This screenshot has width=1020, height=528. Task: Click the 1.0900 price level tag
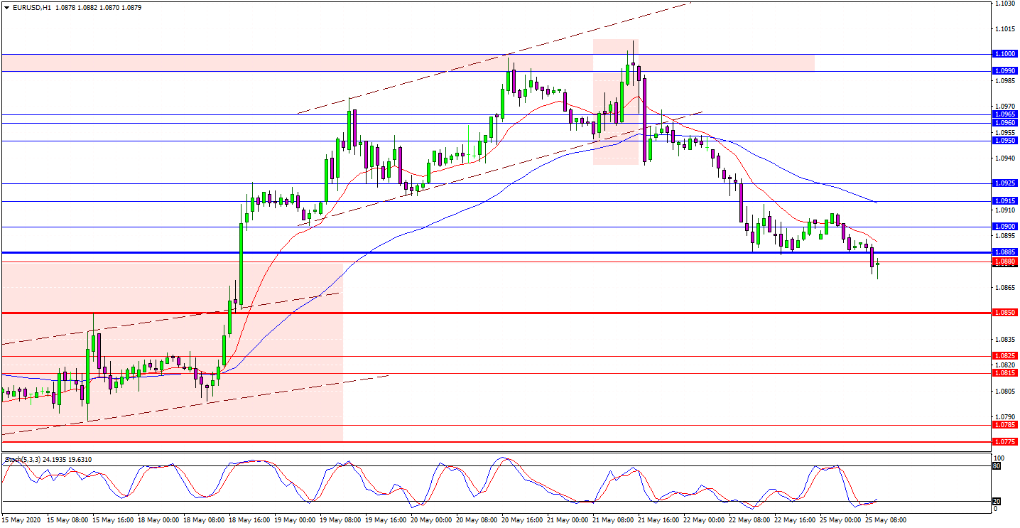pyautogui.click(x=1004, y=227)
